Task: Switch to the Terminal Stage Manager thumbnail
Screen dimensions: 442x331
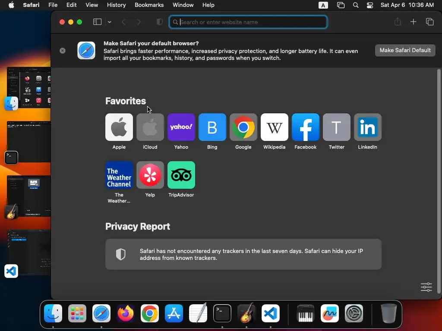Action: pos(29,142)
